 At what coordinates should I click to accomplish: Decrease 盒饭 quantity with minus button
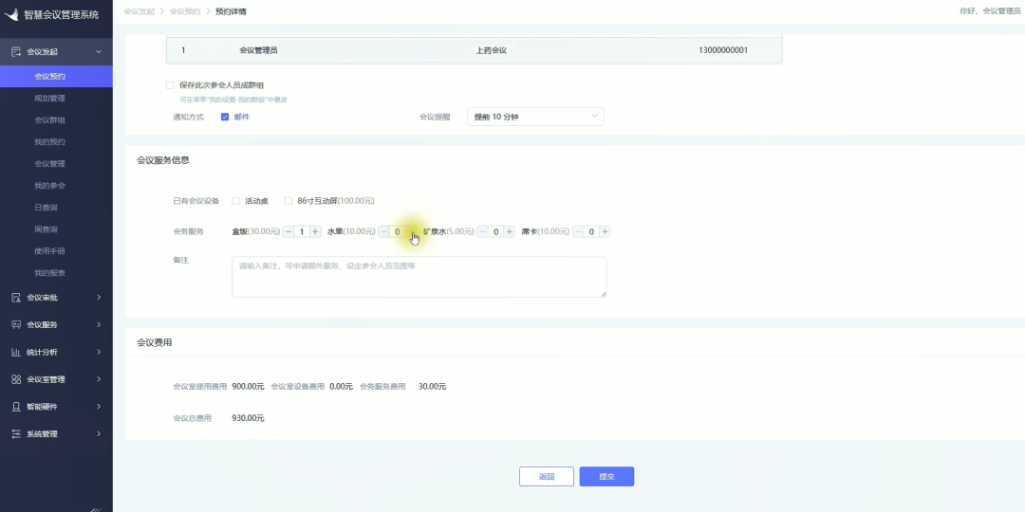point(289,232)
